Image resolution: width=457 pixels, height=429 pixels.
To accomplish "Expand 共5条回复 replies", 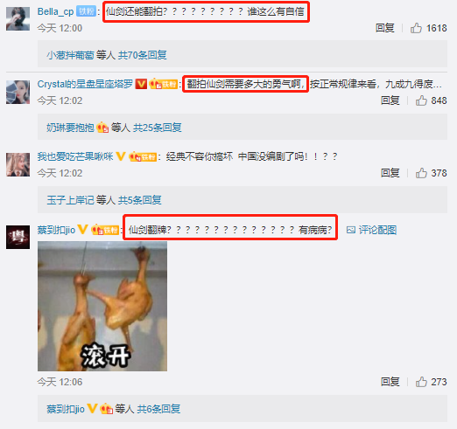I will 140,200.
